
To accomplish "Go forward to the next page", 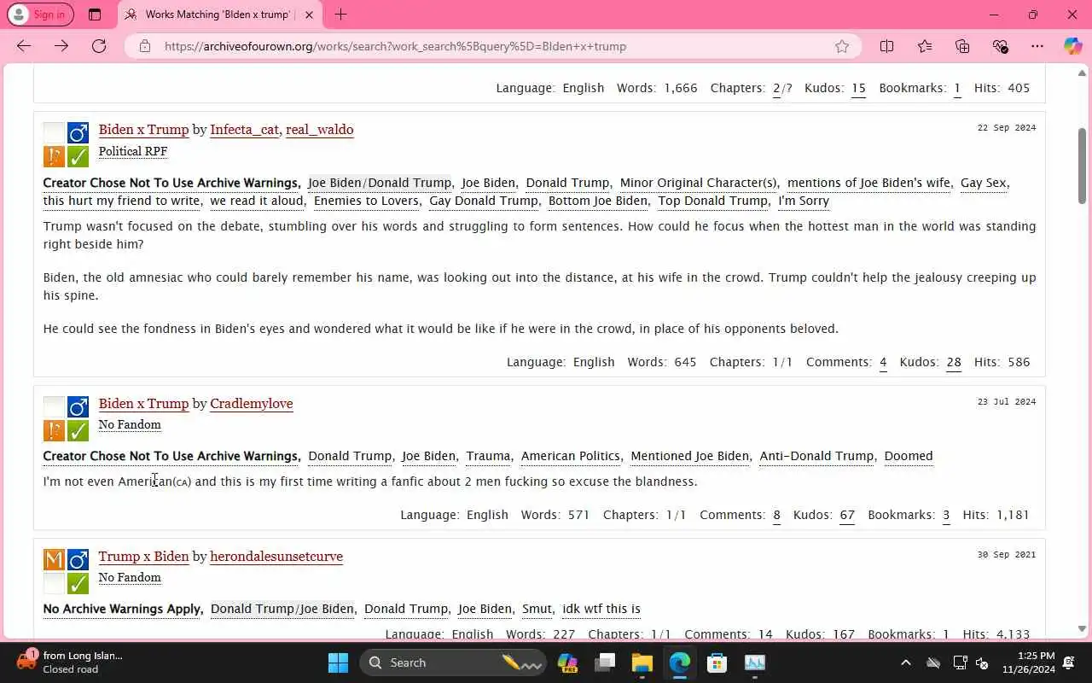I will tap(61, 46).
